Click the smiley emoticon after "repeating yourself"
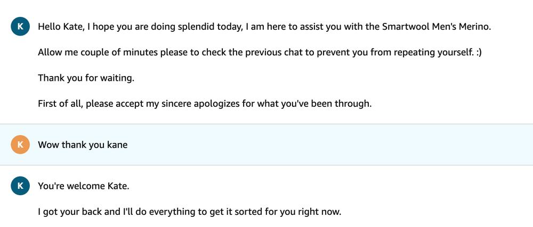 [x=478, y=53]
